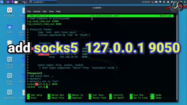Launch the purple browser panel icon
The width and height of the screenshot is (187, 105).
(12, 2)
